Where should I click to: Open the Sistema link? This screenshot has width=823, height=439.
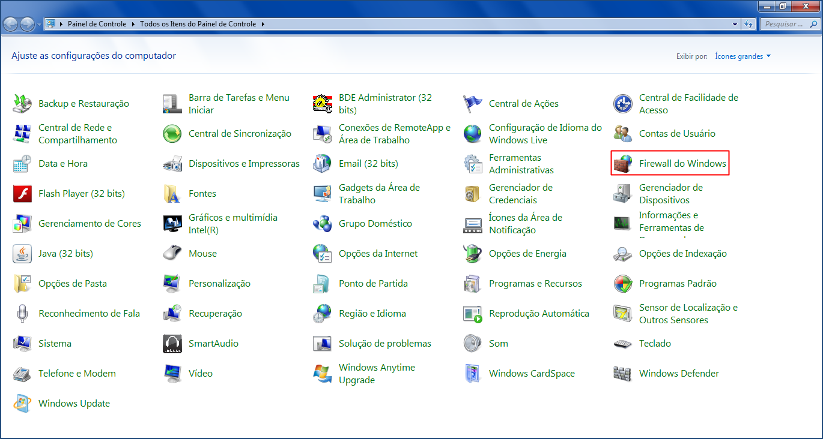tap(55, 344)
